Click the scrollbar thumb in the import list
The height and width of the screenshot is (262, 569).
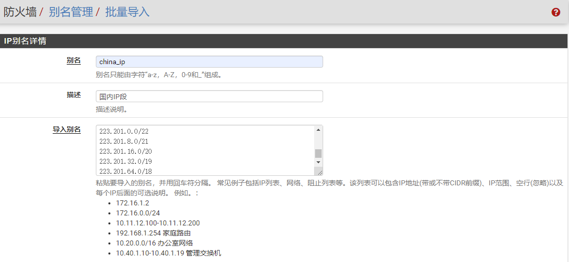coord(318,153)
